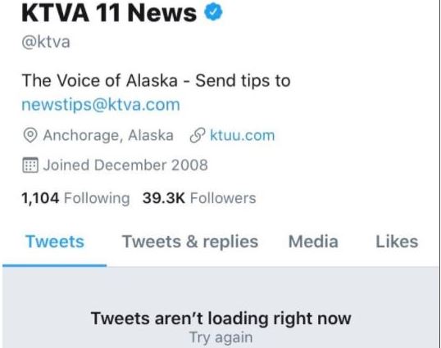Image resolution: width=441 pixels, height=348 pixels.
Task: Click the KTVA 11 News profile name
Action: pos(109,12)
